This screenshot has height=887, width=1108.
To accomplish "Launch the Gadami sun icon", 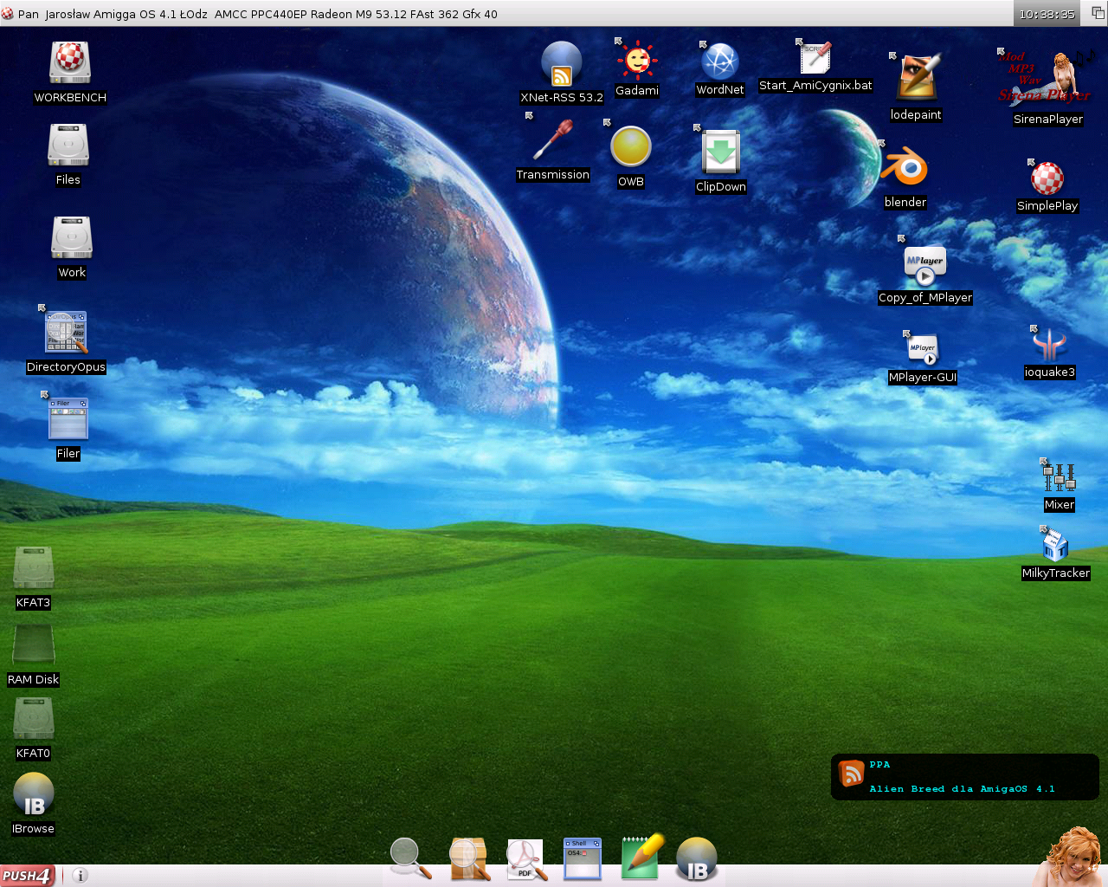I will point(637,60).
